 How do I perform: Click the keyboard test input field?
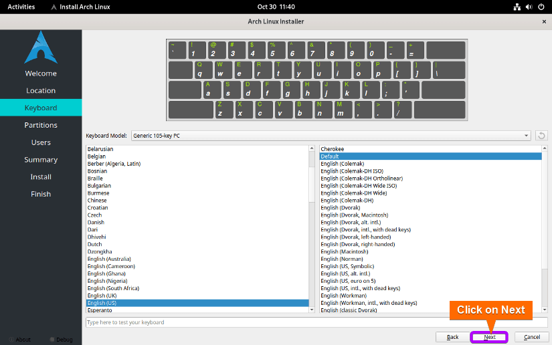point(316,322)
